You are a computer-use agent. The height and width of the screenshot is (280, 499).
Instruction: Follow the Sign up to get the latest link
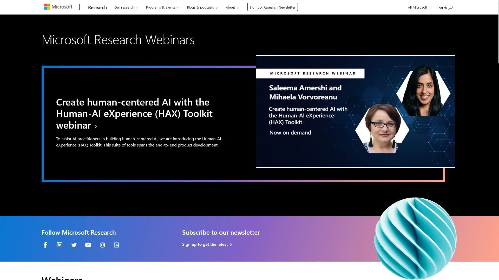click(205, 244)
